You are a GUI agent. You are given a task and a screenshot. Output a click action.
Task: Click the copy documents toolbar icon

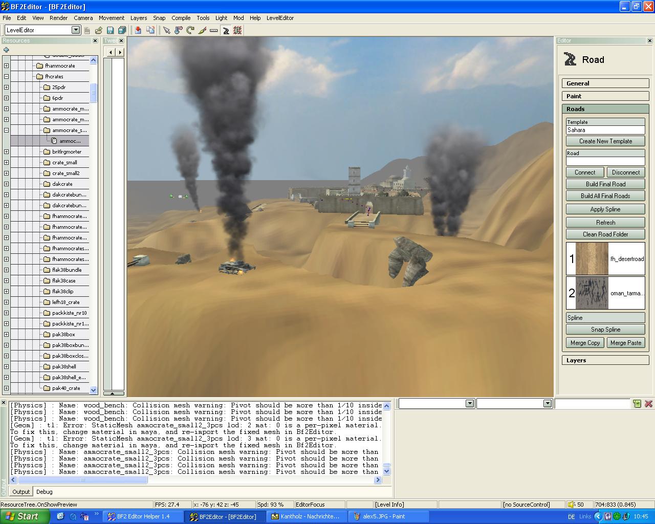pyautogui.click(x=150, y=30)
